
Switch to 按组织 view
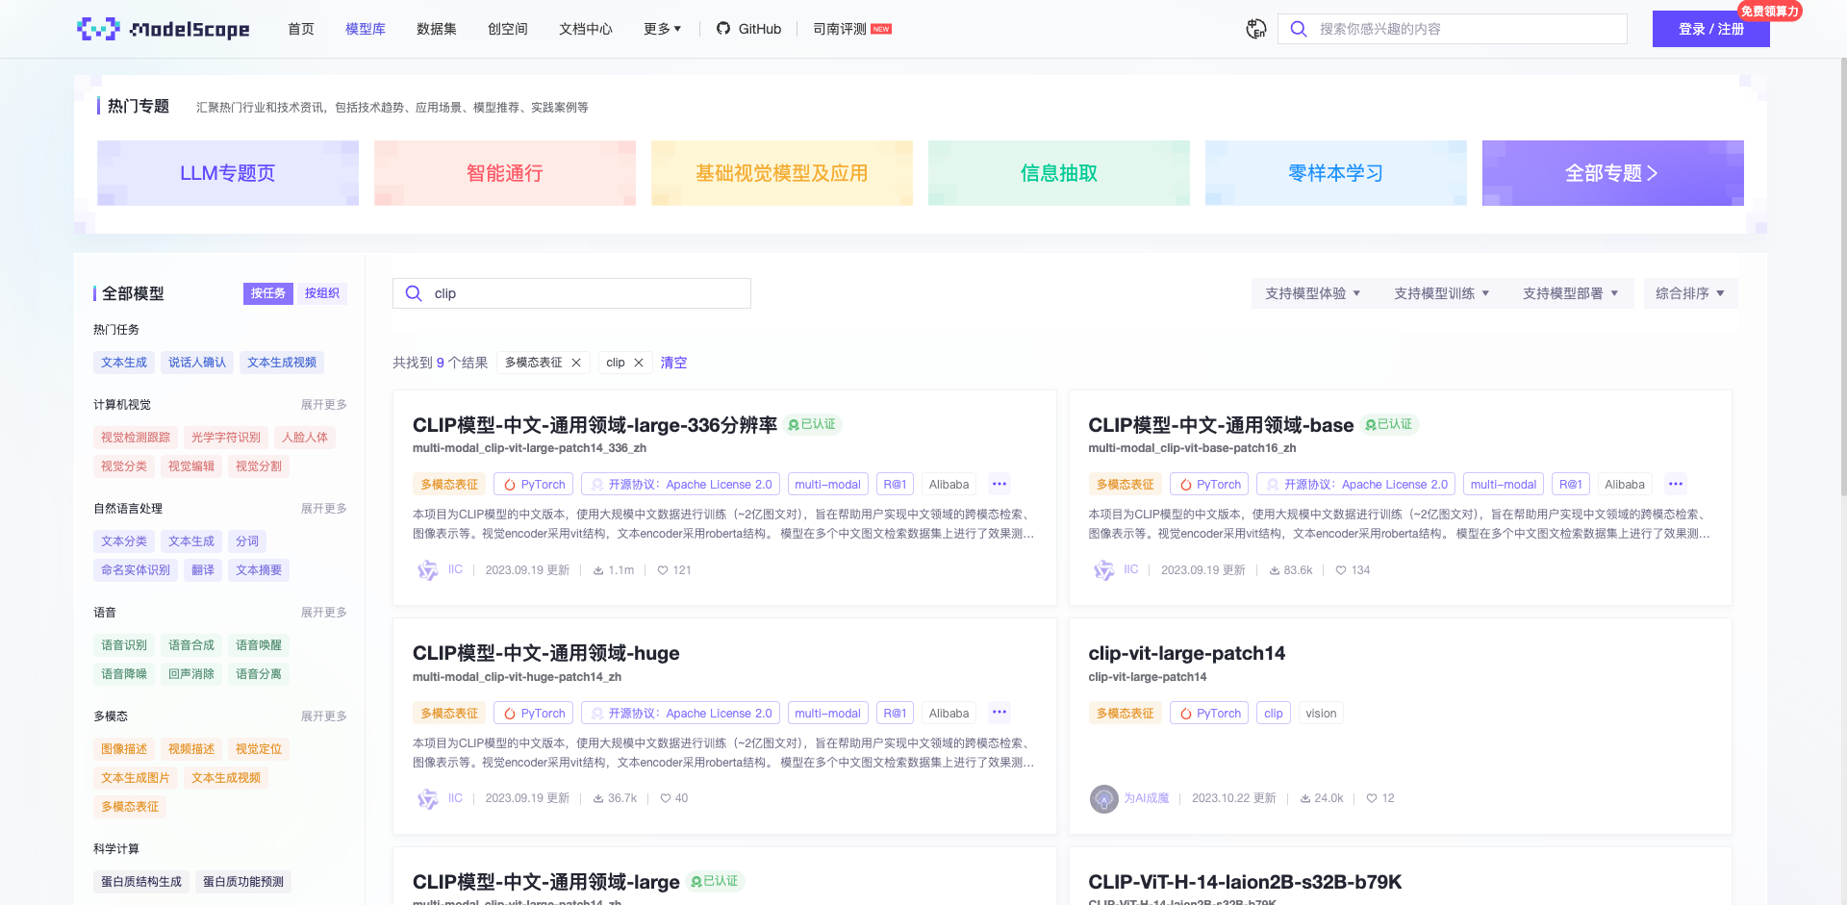click(322, 293)
